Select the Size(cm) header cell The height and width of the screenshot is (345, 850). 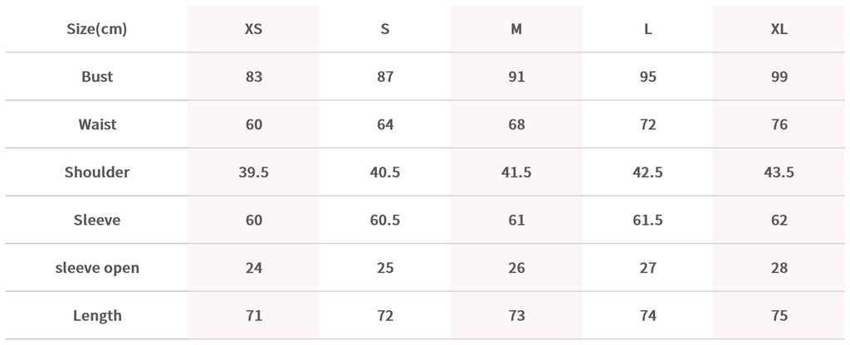tap(96, 29)
